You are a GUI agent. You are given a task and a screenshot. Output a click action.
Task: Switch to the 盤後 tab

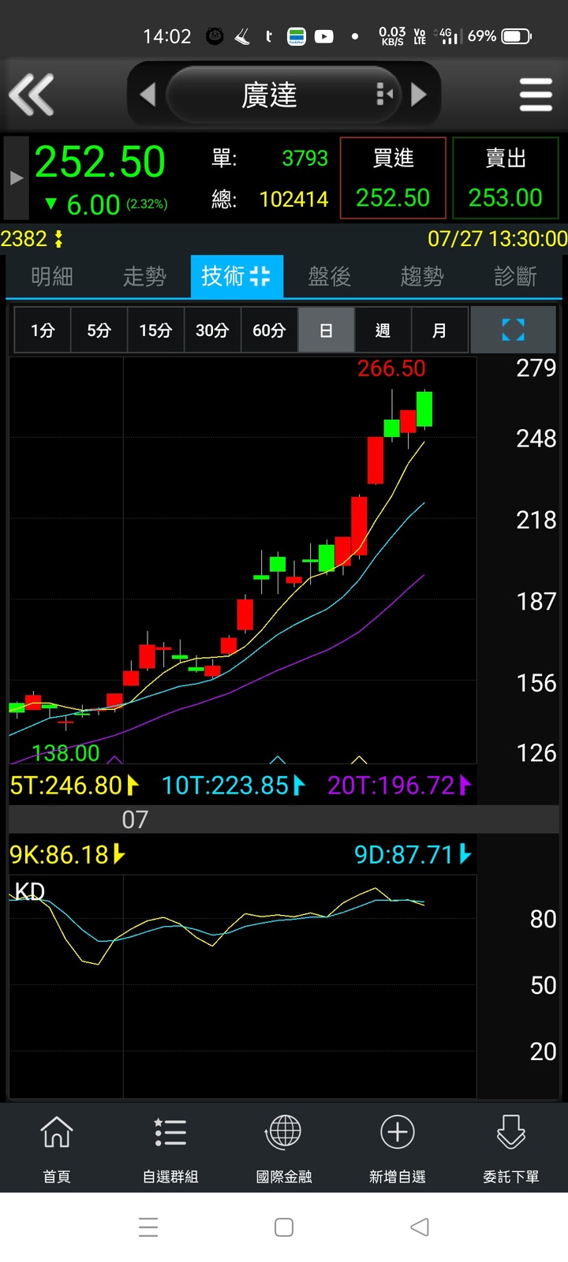[x=329, y=276]
